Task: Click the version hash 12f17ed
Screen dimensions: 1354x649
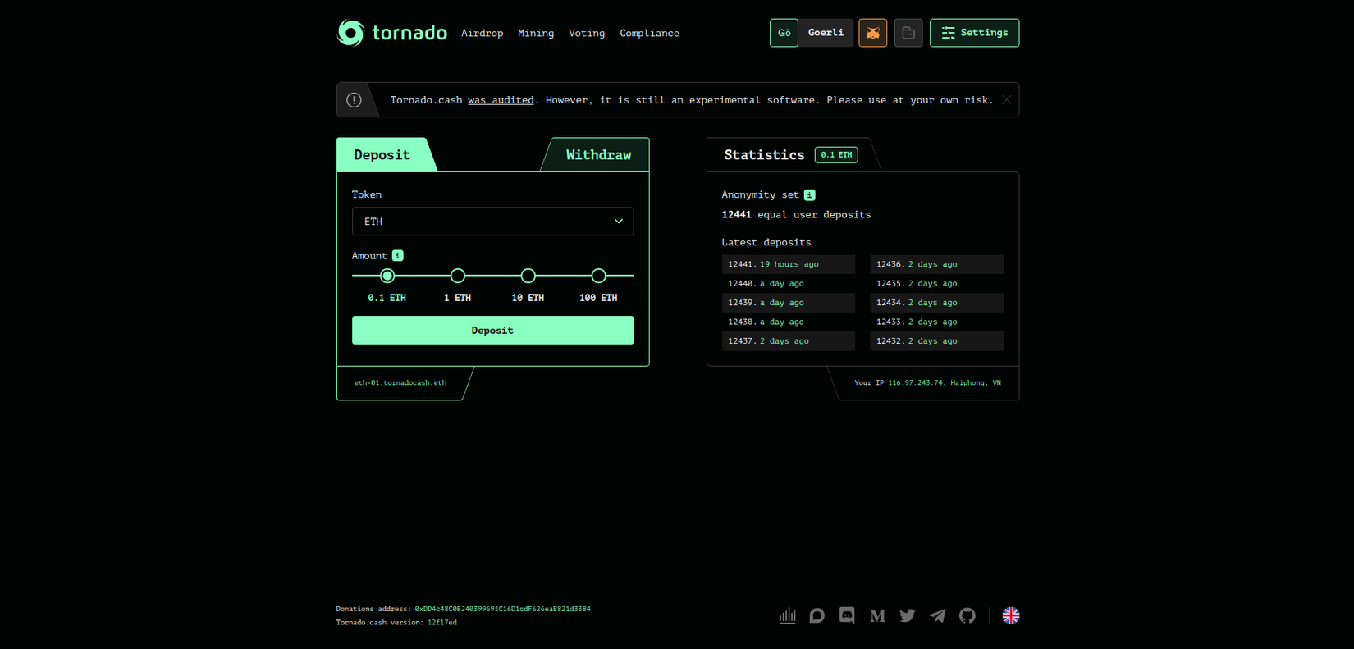Action: click(442, 623)
